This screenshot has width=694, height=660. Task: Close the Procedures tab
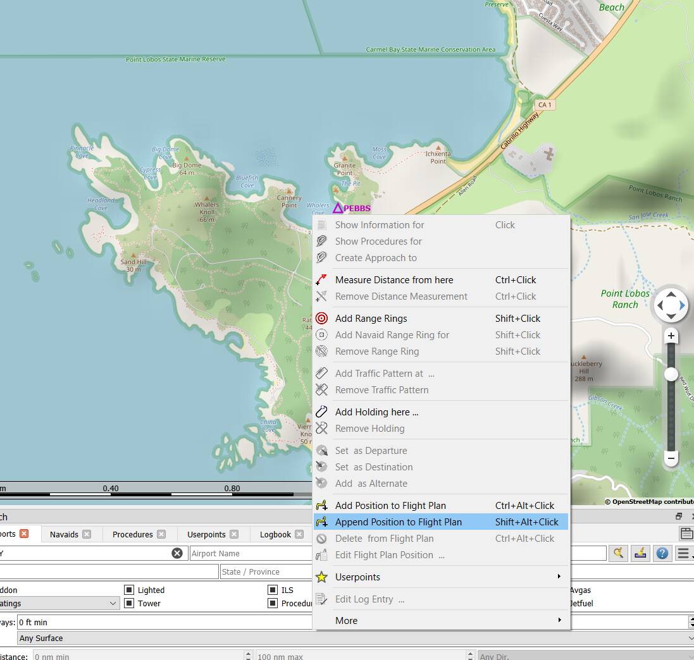tap(161, 534)
